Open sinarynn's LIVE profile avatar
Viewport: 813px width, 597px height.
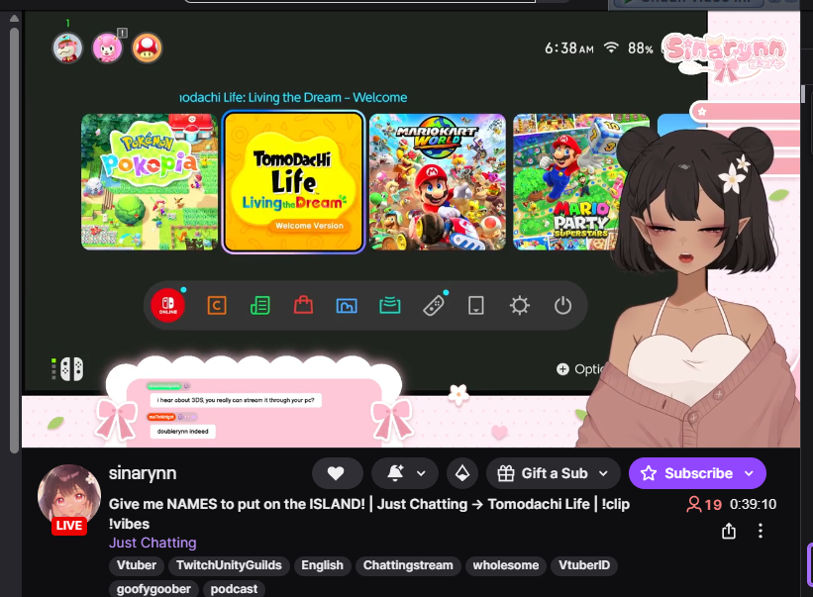69,497
